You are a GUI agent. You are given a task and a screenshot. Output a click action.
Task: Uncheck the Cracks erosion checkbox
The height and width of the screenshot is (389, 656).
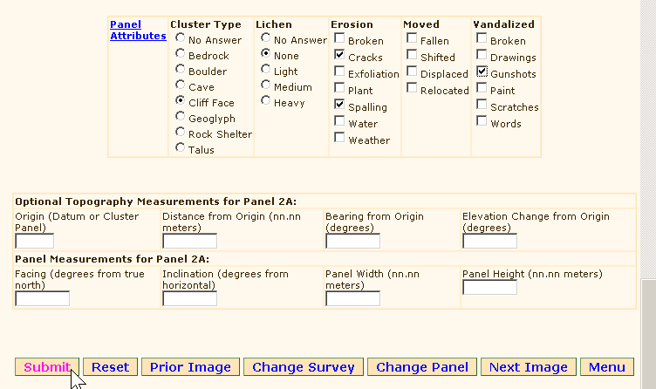[340, 55]
